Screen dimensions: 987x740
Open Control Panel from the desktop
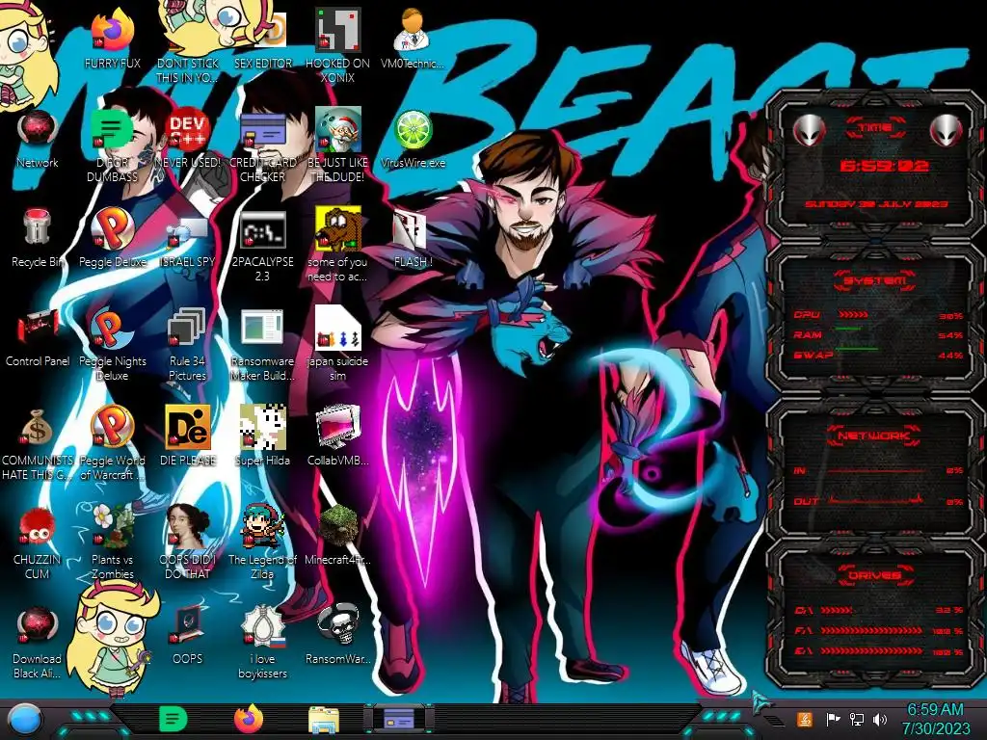point(38,328)
